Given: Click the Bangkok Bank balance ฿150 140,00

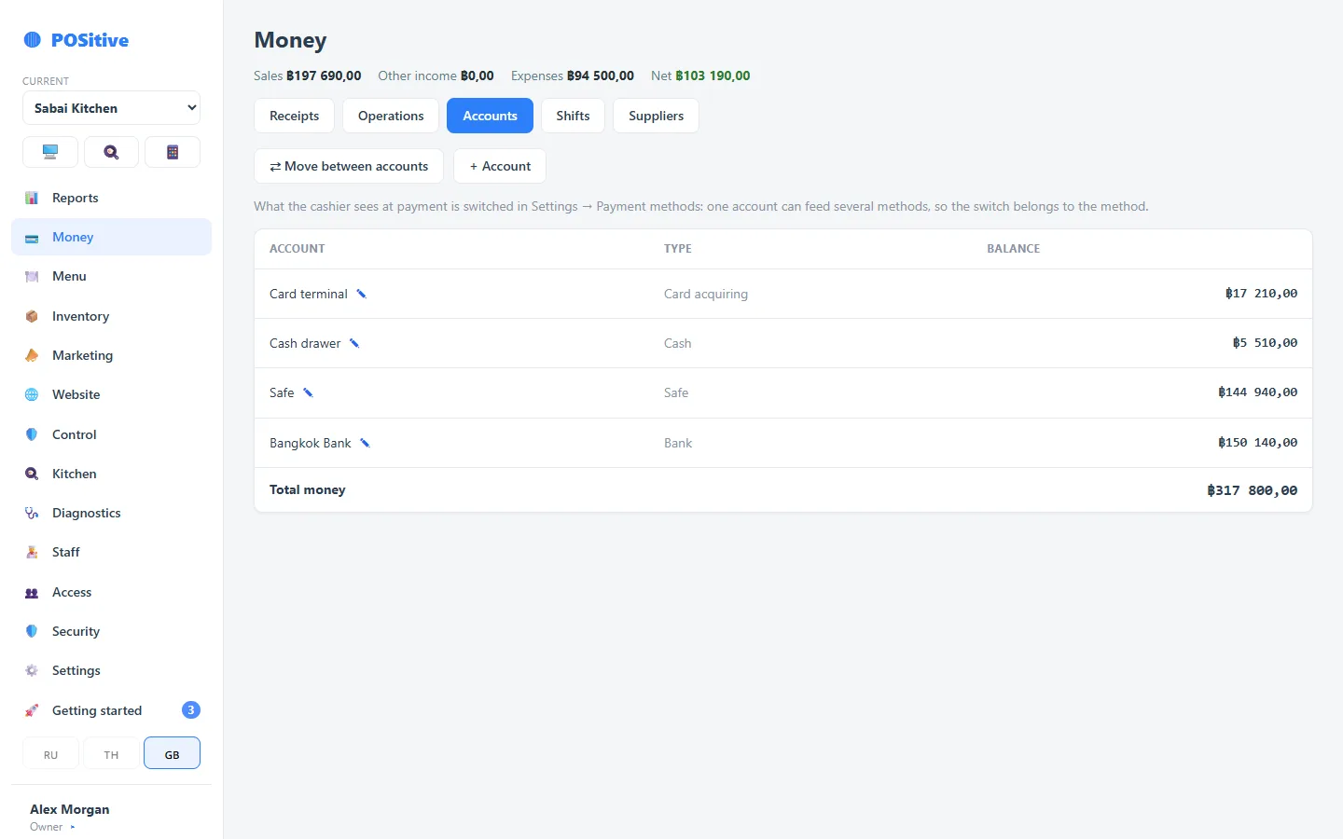Looking at the screenshot, I should pyautogui.click(x=1257, y=443).
